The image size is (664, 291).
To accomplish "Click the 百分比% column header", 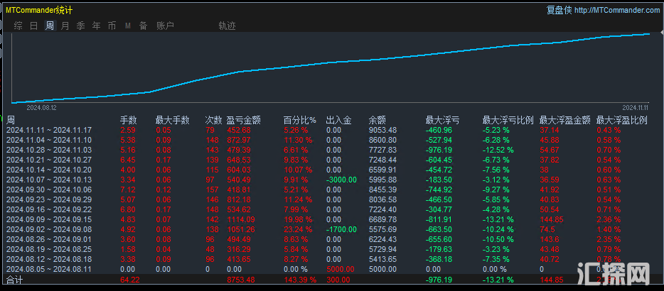I will click(300, 120).
